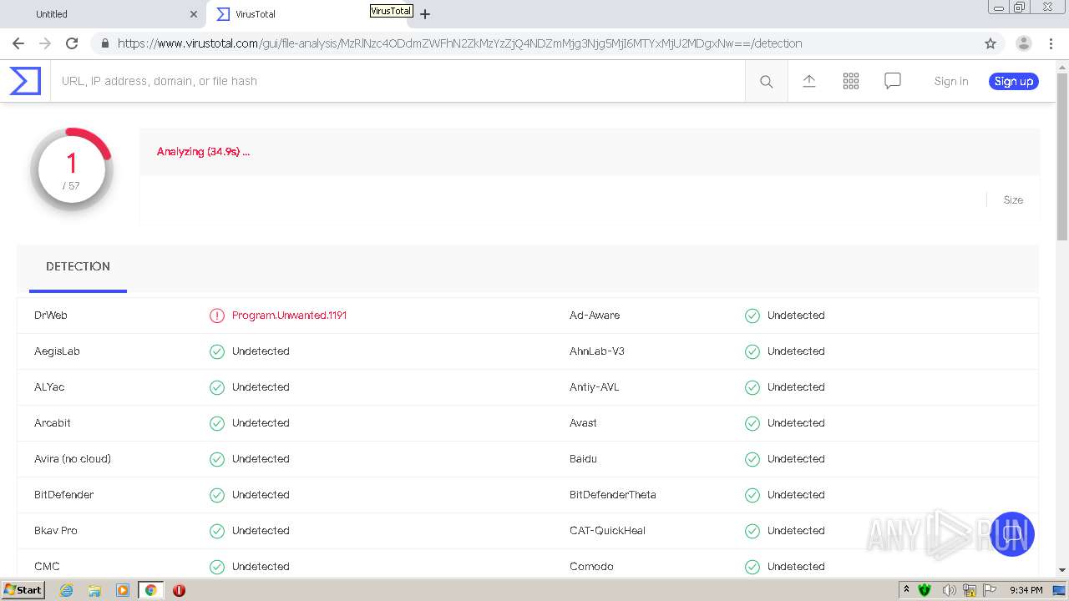Open the taskbar media player icon
Image resolution: width=1069 pixels, height=601 pixels.
123,590
